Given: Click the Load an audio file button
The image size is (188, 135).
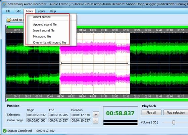Looking at the screenshot, I should point(15,20).
